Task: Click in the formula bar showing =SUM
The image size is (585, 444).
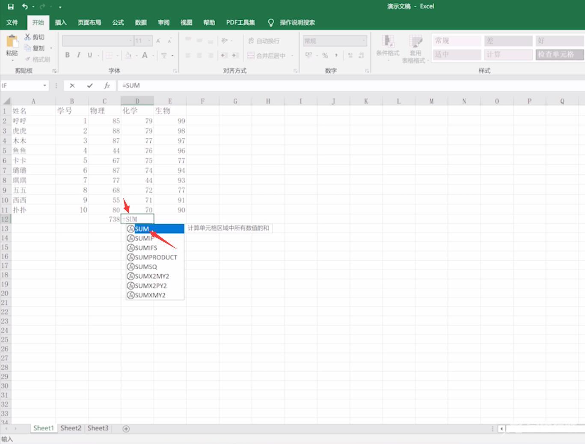Action: (351, 86)
